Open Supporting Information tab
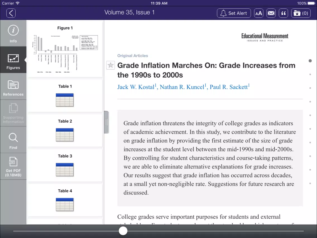The image size is (317, 238). 13,113
